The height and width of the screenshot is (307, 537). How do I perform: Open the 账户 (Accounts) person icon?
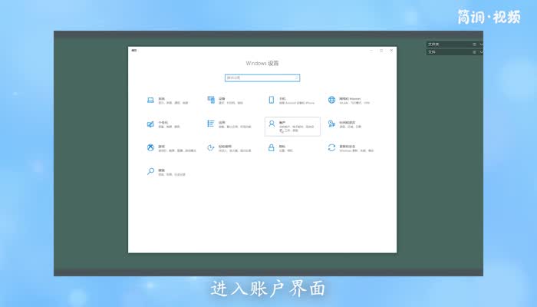click(x=272, y=124)
